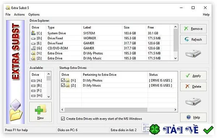Viewport: 217px width, 138px height.
Task: Click the WORKER label cell
Action: (90, 38)
